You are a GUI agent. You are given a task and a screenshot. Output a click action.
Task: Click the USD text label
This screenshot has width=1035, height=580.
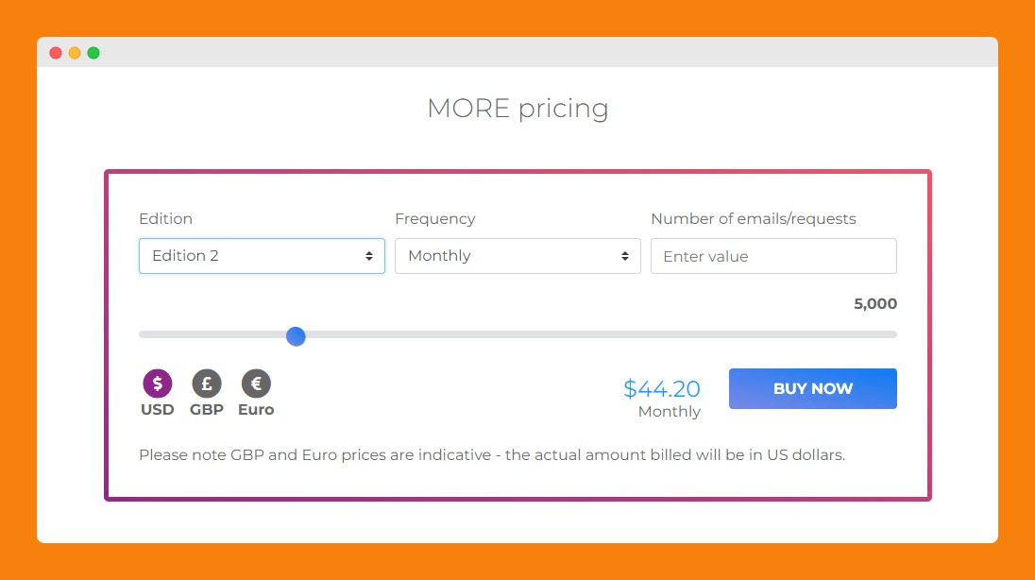tap(158, 410)
